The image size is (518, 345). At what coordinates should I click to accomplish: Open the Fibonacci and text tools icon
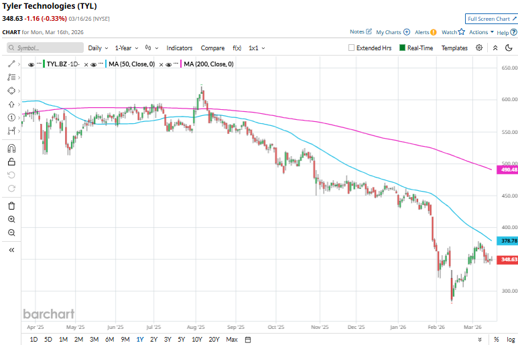pos(11,77)
